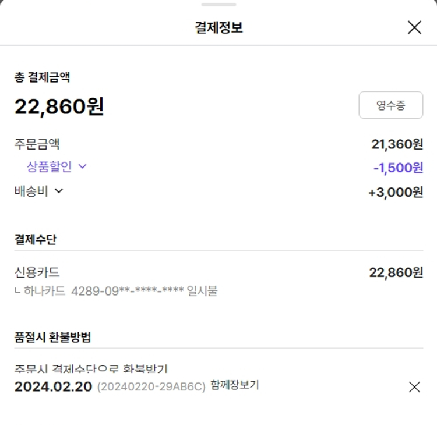Dismiss the 2024.02.20 order bar with X
This screenshot has height=426, width=437.
coord(414,387)
